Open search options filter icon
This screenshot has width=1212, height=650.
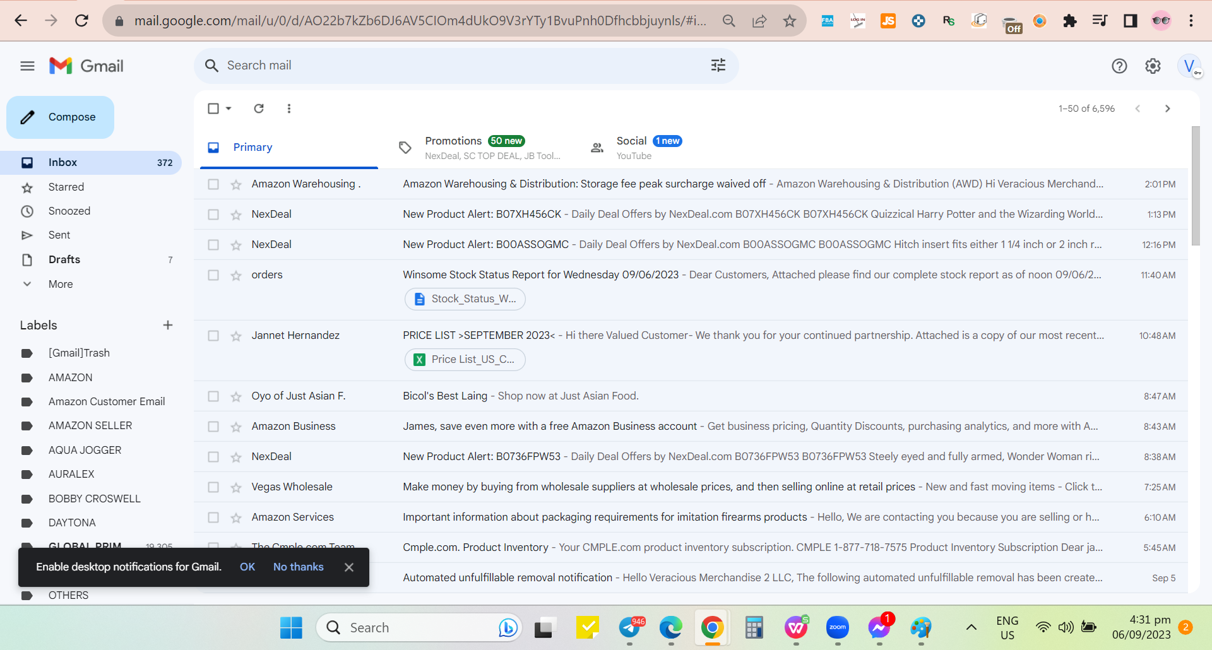(718, 65)
